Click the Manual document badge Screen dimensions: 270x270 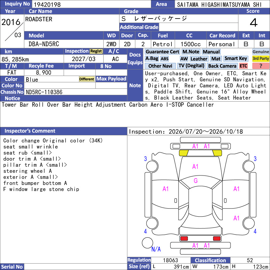click(x=211, y=52)
